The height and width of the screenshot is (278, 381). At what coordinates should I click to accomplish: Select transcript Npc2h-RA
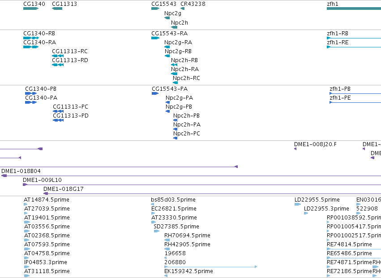185,69
